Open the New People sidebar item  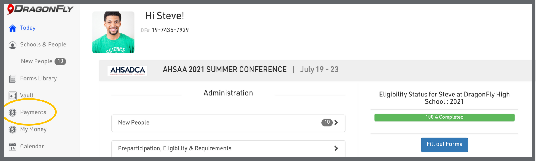pos(37,61)
